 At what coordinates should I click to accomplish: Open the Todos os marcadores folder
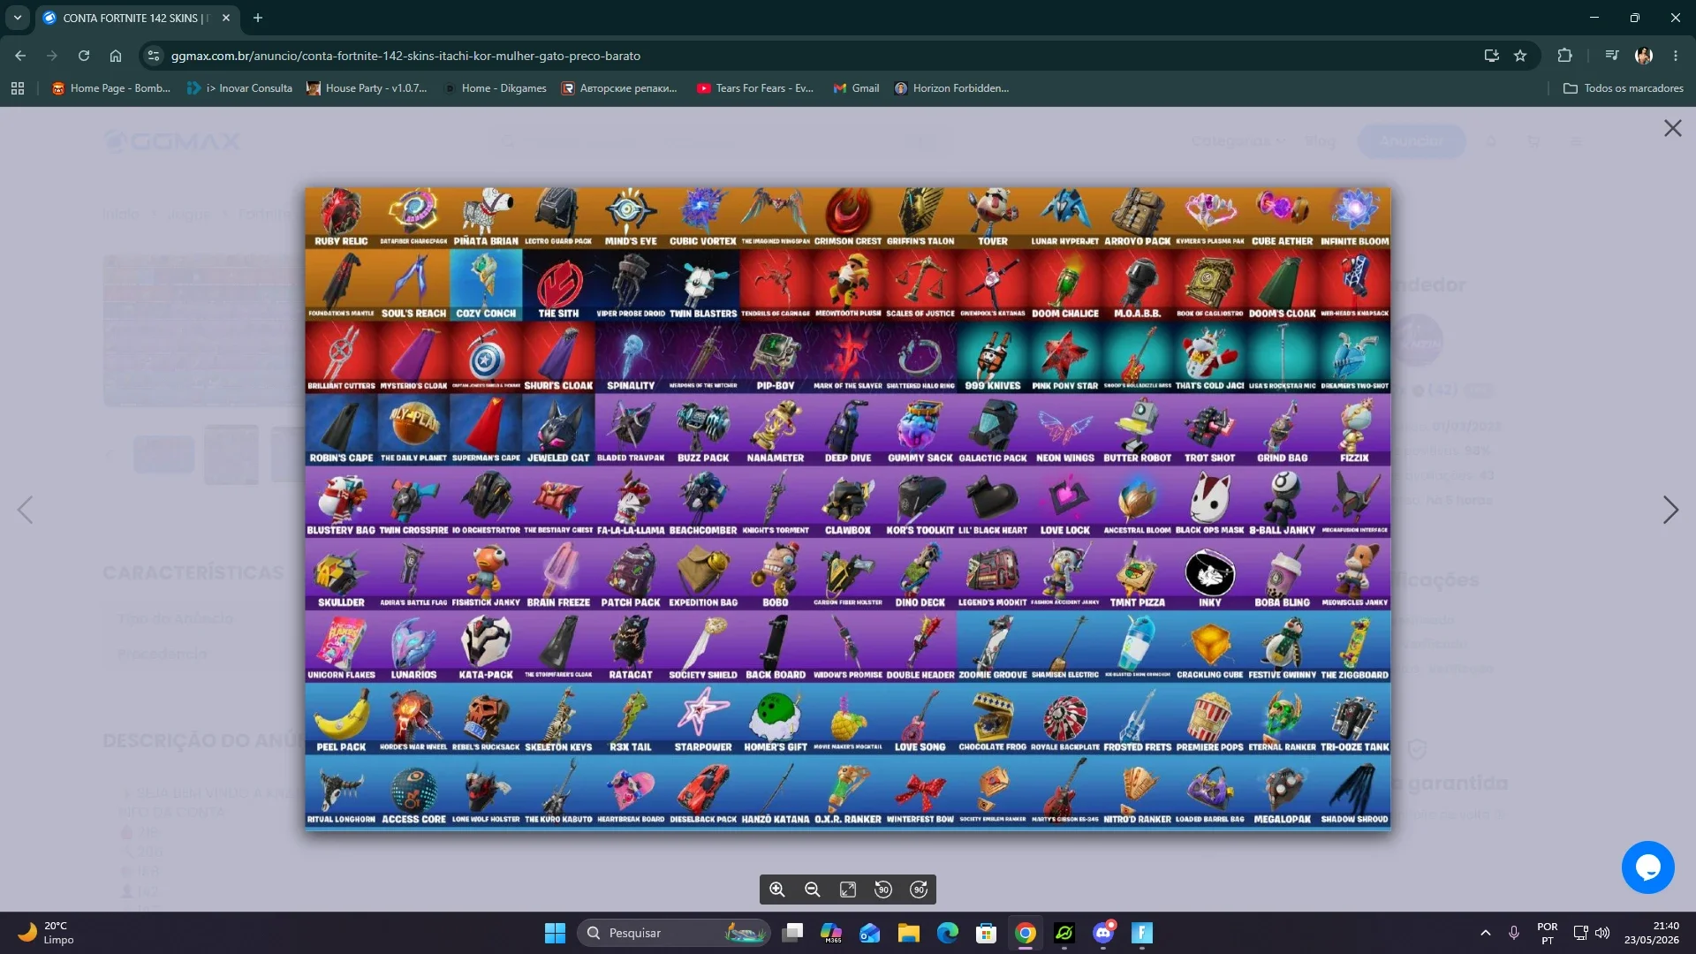[1624, 88]
